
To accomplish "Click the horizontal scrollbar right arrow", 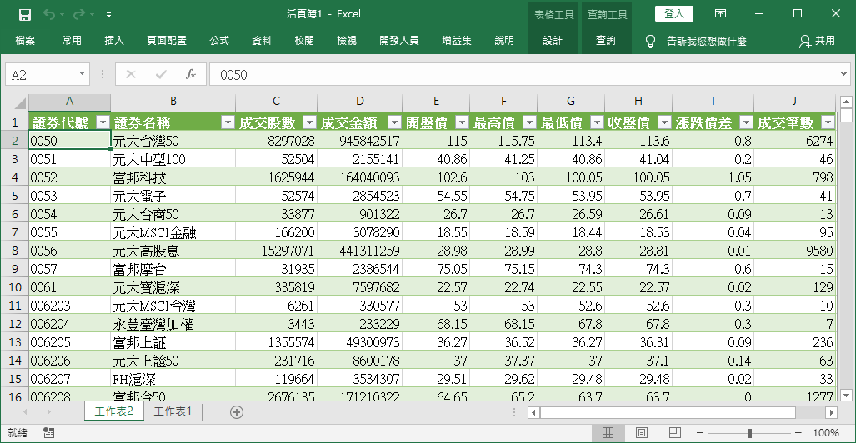I will coord(832,412).
